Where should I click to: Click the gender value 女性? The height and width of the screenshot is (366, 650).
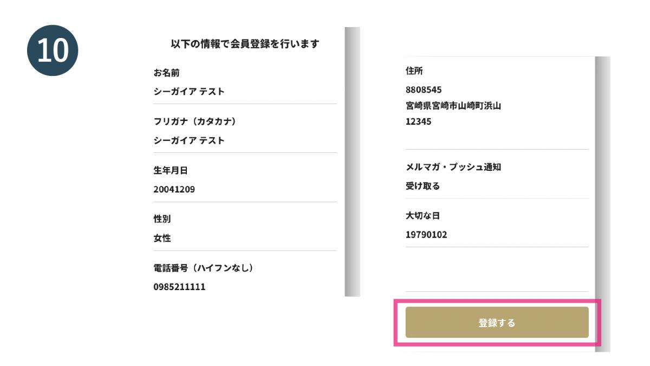162,238
